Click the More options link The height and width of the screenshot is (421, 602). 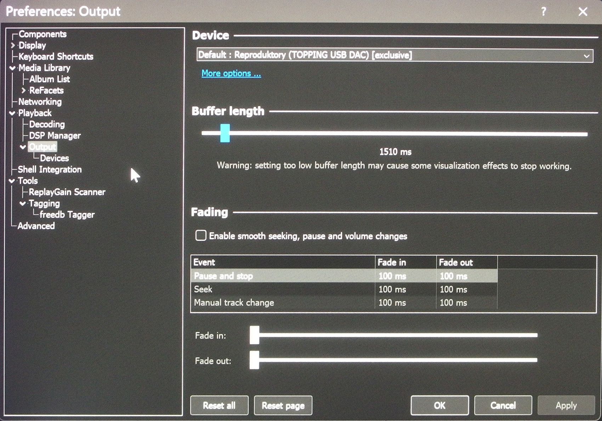[x=231, y=74]
